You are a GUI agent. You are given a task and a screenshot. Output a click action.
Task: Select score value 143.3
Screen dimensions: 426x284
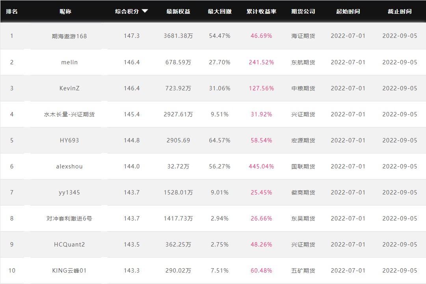(x=132, y=271)
